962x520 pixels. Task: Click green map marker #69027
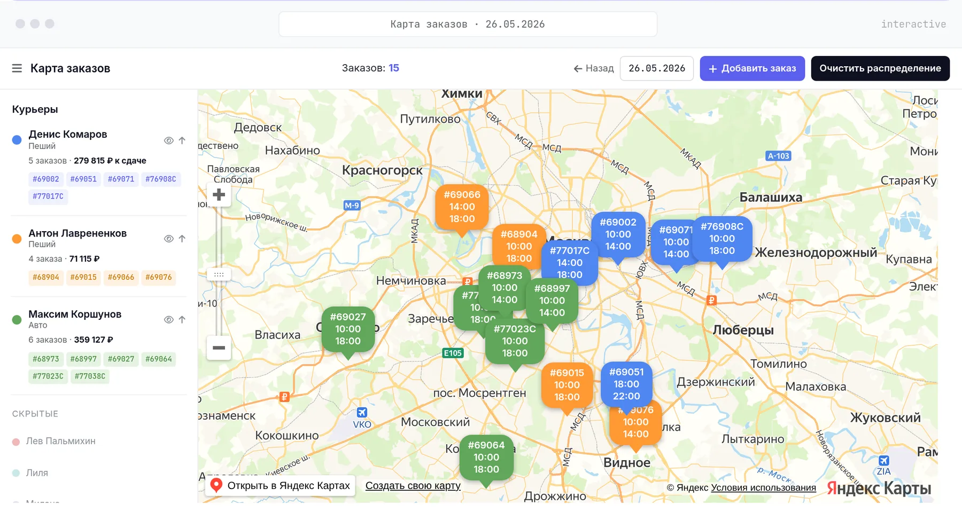coord(348,329)
